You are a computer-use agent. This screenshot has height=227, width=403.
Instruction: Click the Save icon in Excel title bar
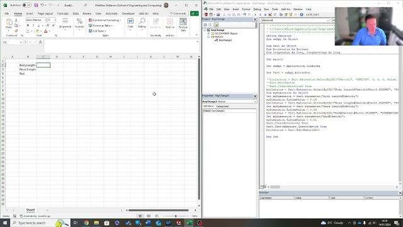point(36,5)
